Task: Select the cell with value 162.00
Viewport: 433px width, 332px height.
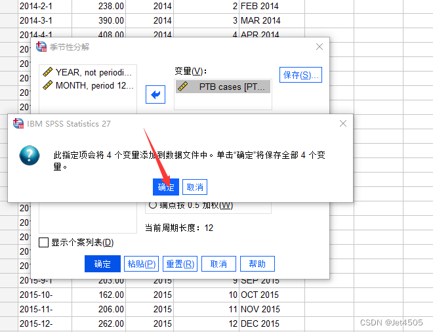Action: click(99, 295)
